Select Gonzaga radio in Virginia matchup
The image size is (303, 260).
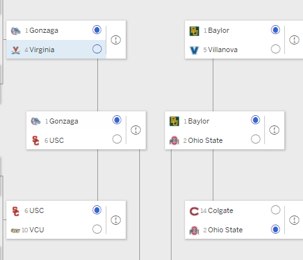(x=97, y=30)
